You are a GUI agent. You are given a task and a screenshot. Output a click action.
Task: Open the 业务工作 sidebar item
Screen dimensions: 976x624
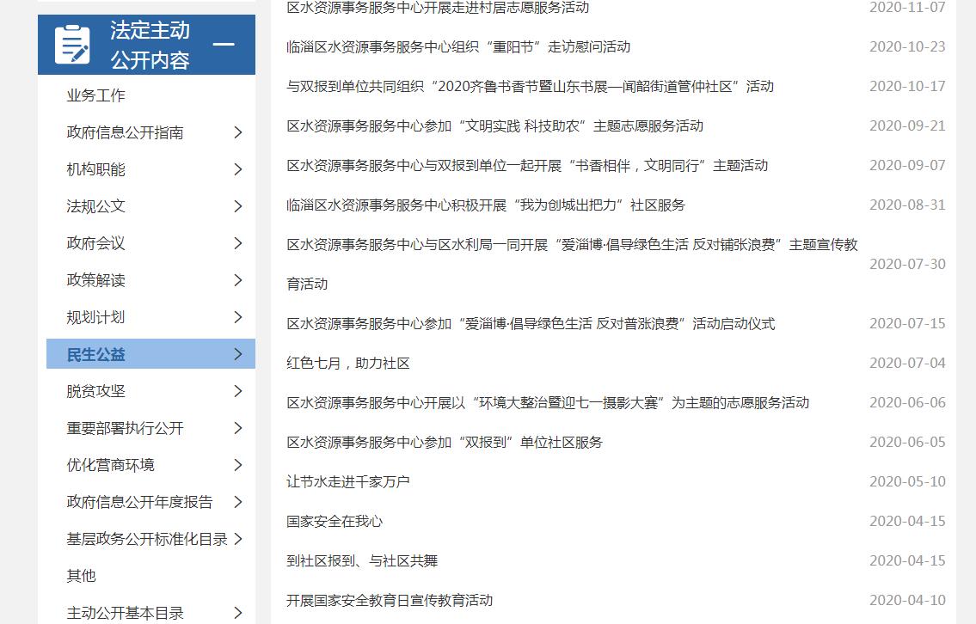(95, 95)
